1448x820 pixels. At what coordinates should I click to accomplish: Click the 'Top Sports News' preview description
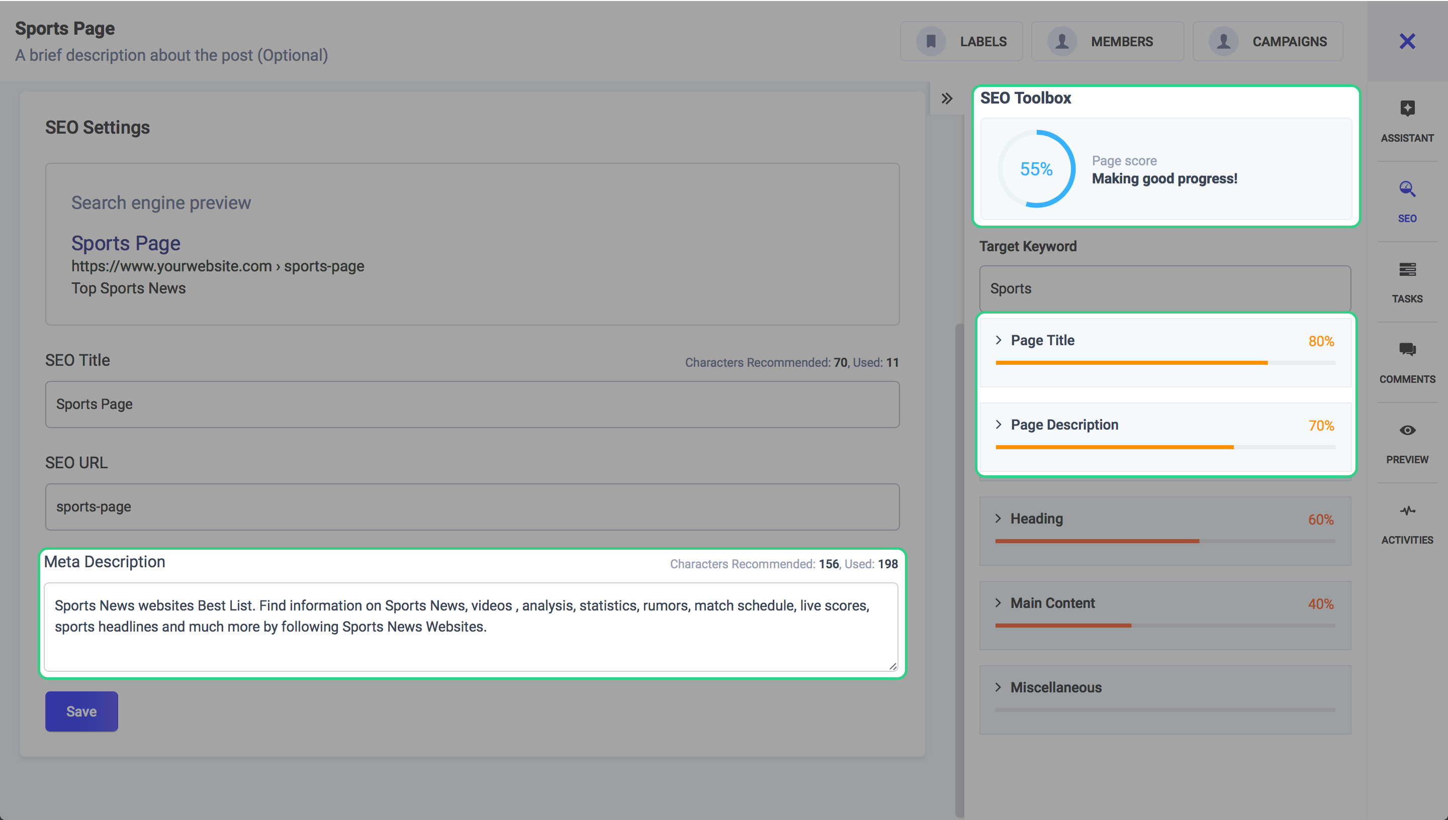pos(129,288)
